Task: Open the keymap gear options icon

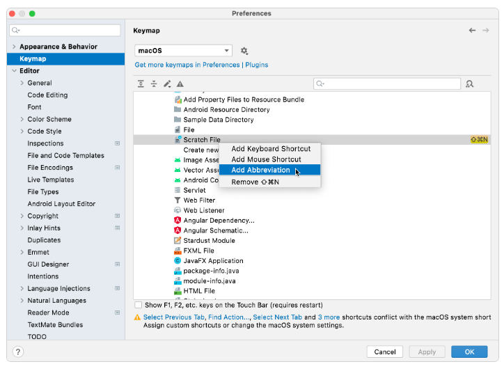Action: 244,51
